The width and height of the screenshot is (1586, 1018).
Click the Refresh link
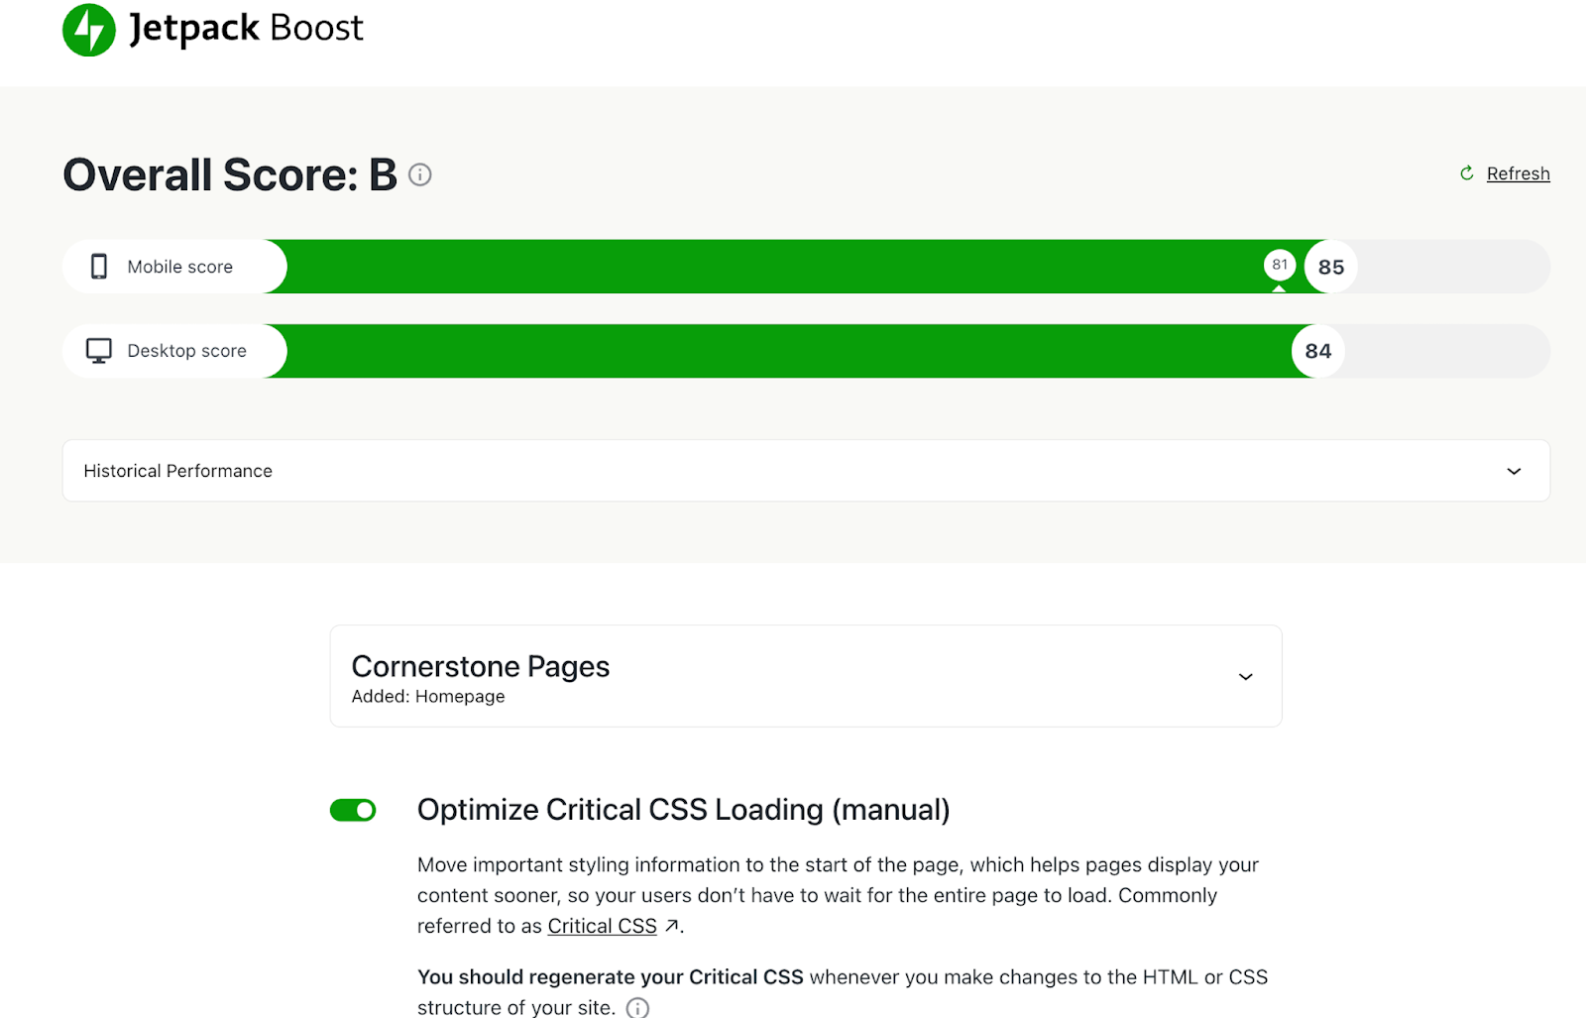(x=1518, y=172)
